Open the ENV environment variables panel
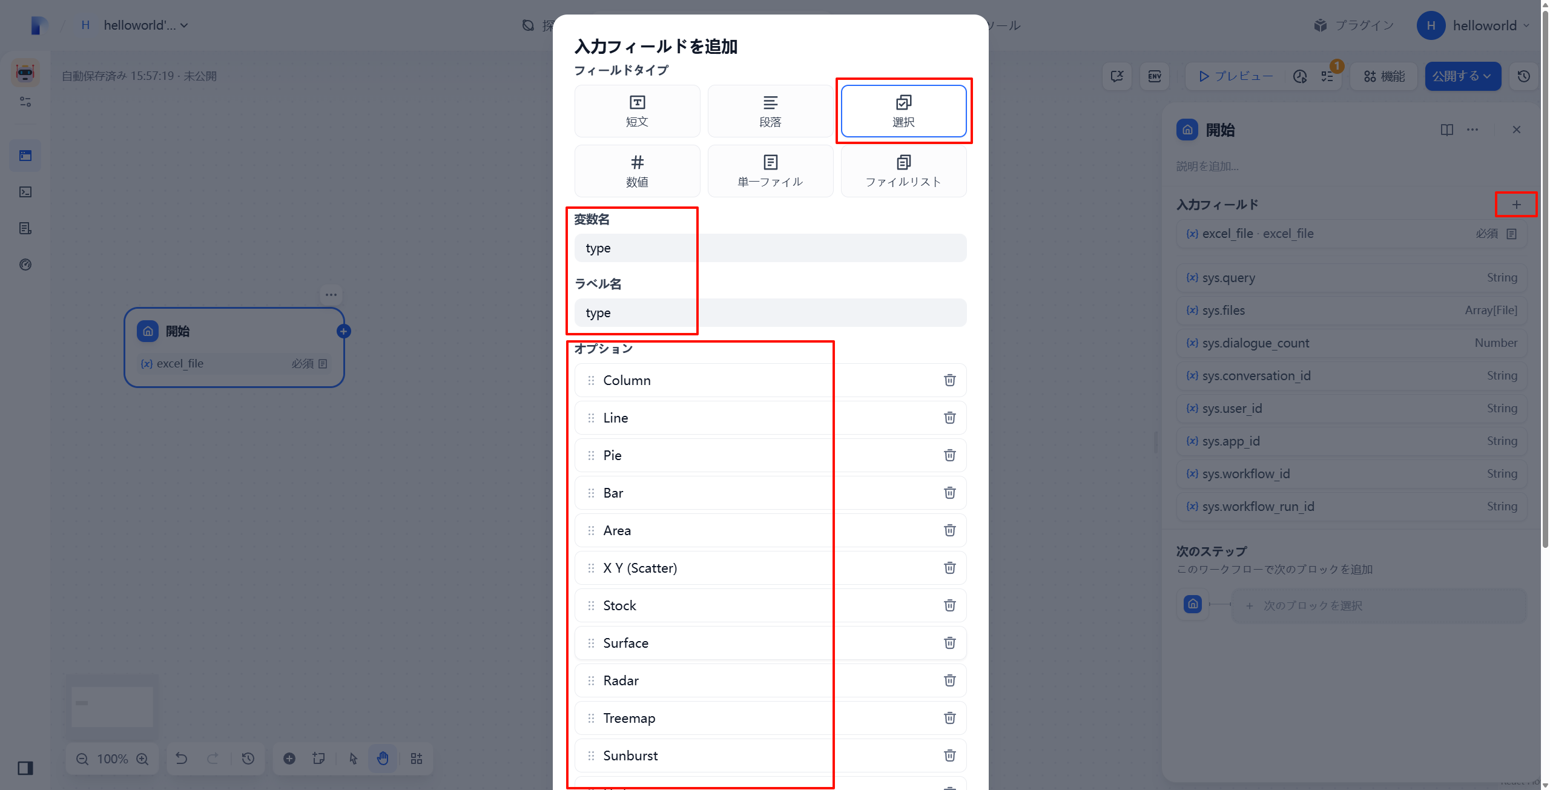The height and width of the screenshot is (790, 1550). pyautogui.click(x=1155, y=76)
